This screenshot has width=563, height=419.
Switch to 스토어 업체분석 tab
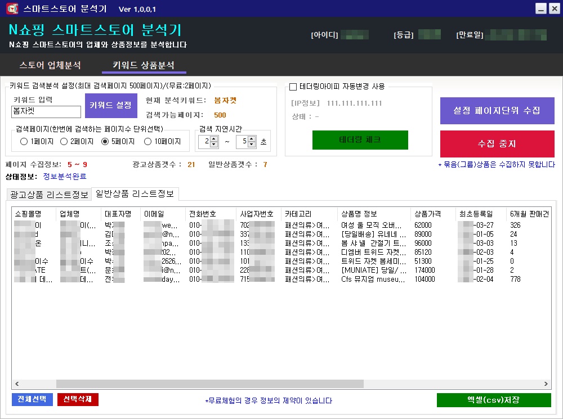(x=50, y=65)
